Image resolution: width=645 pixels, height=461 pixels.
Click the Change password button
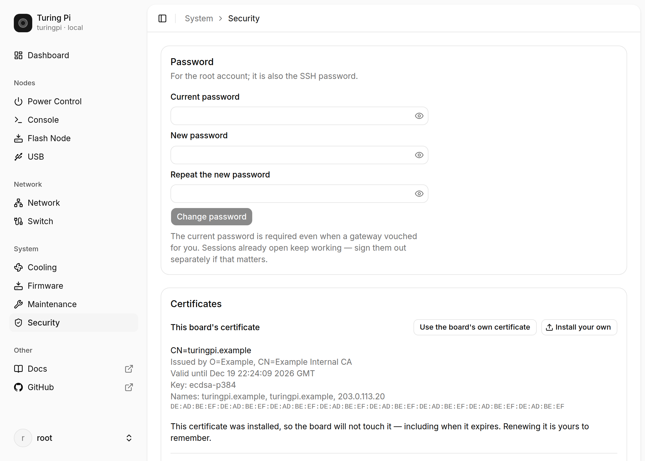(212, 217)
